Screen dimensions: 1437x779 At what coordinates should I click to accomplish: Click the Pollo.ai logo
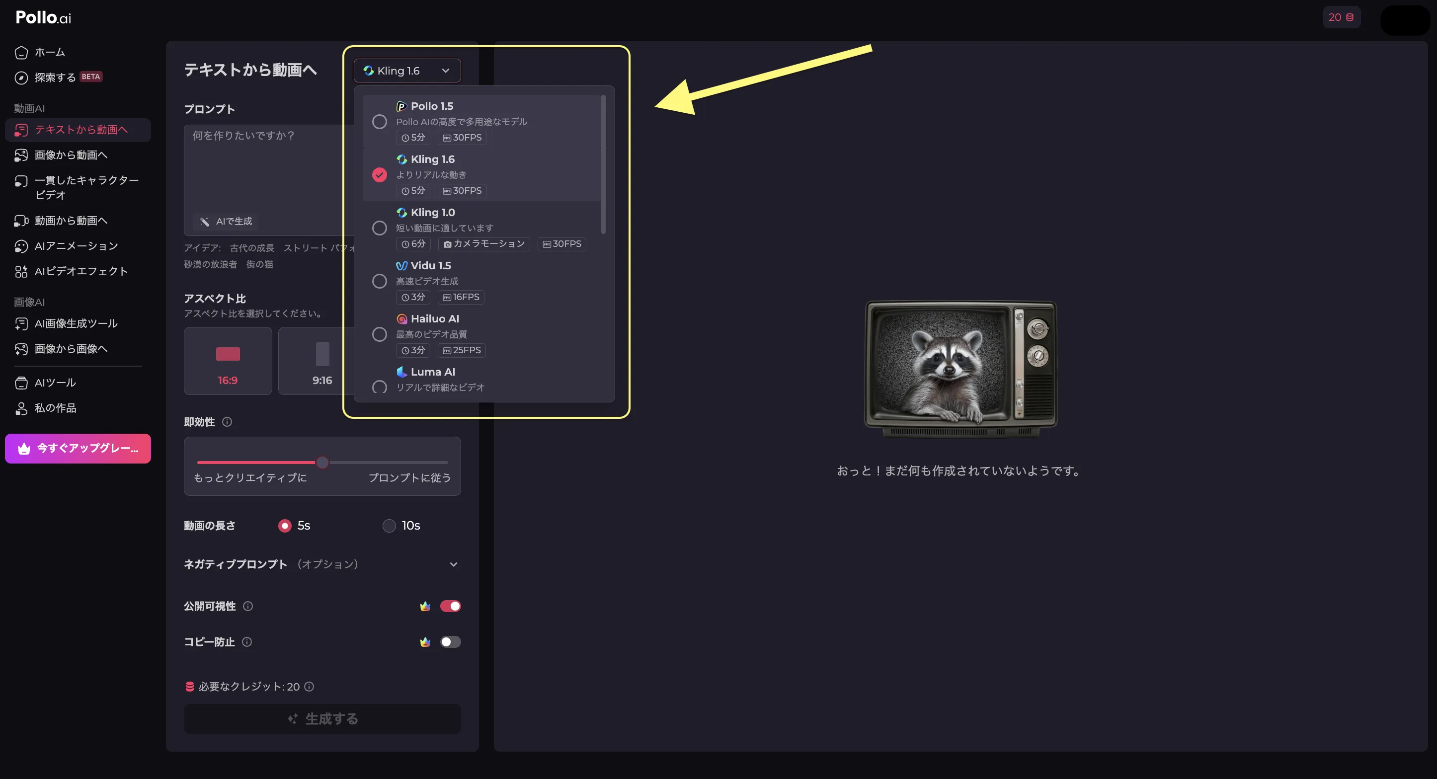pyautogui.click(x=43, y=17)
